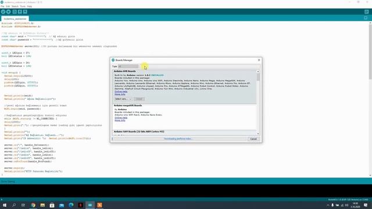Open the Mail app from the taskbar
The width and height of the screenshot is (372, 209).
tap(62, 205)
